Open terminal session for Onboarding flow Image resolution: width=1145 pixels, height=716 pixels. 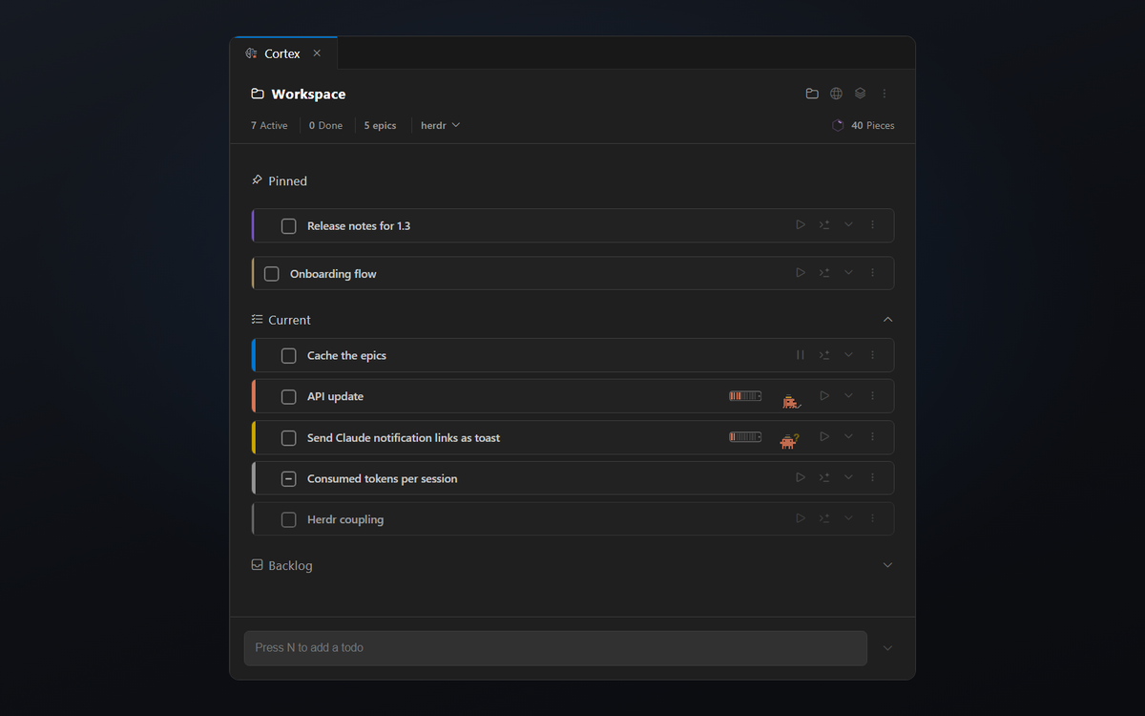(x=824, y=273)
